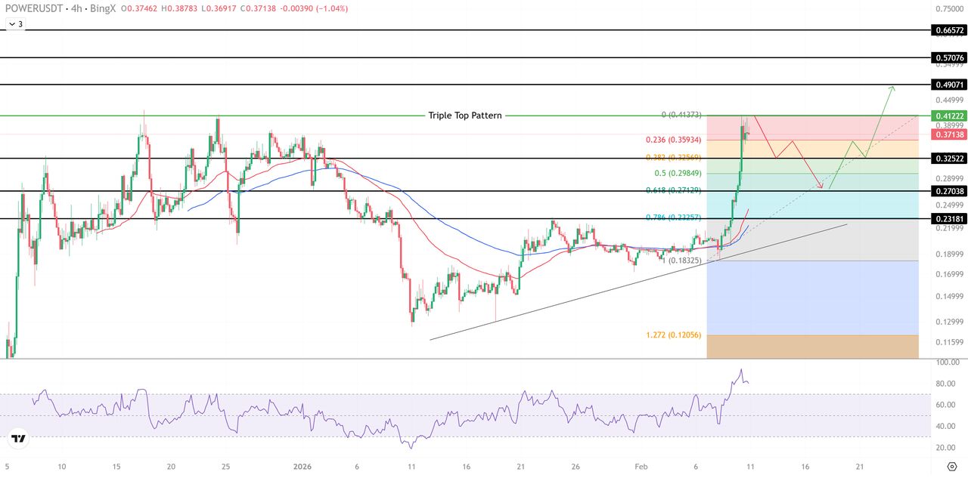
Task: Click the red 0.37138 current price label
Action: 949,134
